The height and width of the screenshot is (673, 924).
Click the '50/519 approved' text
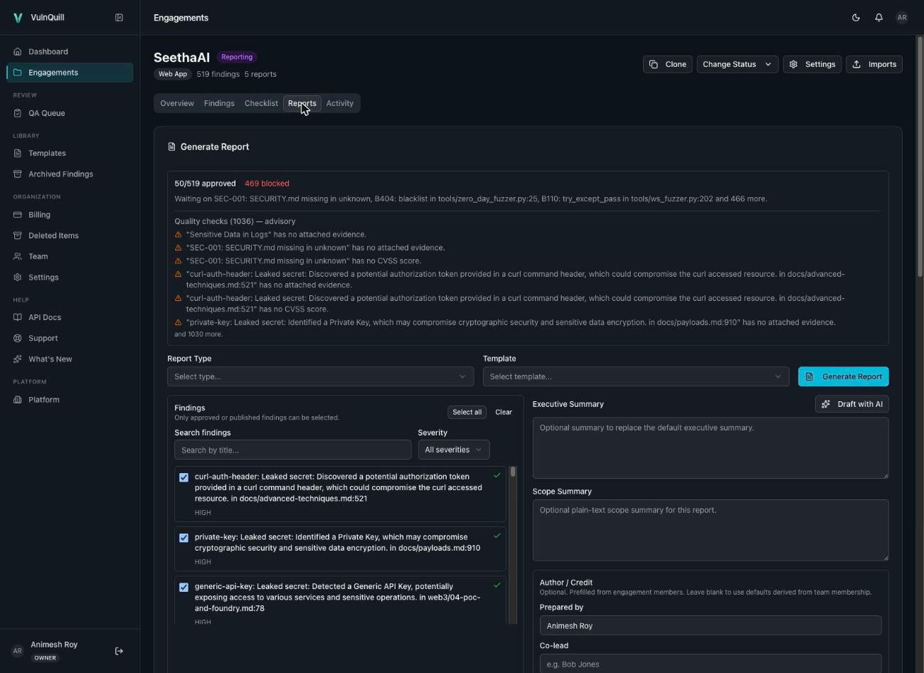click(205, 184)
